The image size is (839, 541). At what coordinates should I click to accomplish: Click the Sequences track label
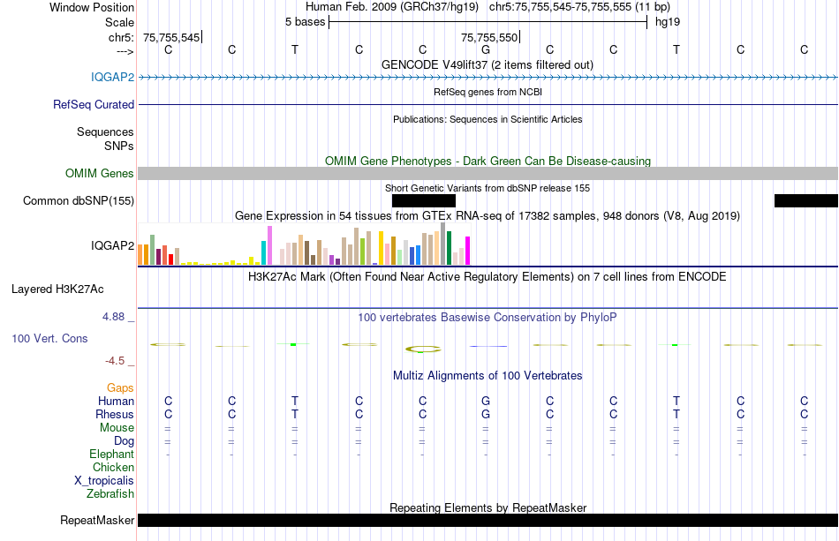pyautogui.click(x=105, y=131)
